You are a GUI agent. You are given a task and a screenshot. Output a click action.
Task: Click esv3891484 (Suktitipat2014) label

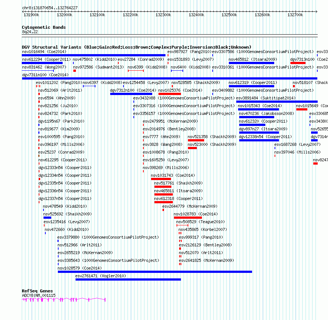coord(266,98)
